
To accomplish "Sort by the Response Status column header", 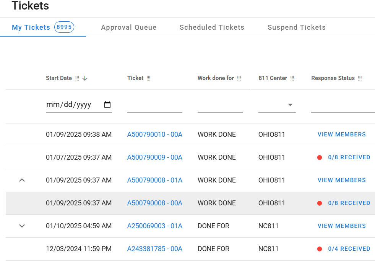I will pyautogui.click(x=333, y=78).
